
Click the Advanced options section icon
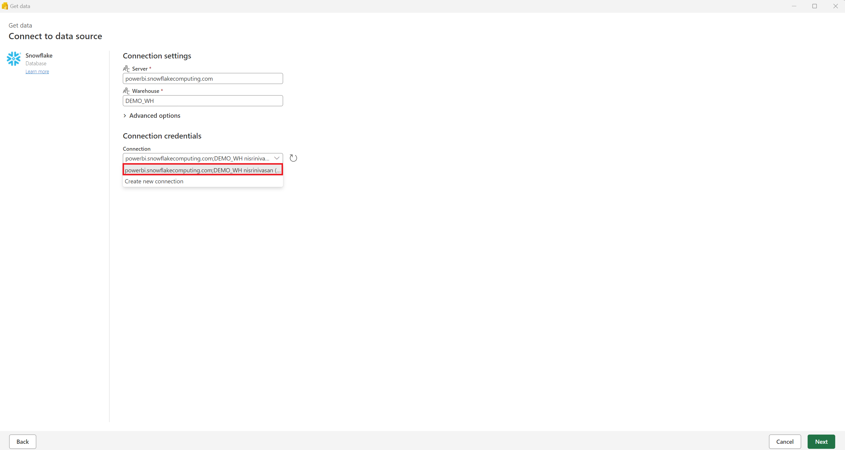click(x=125, y=115)
